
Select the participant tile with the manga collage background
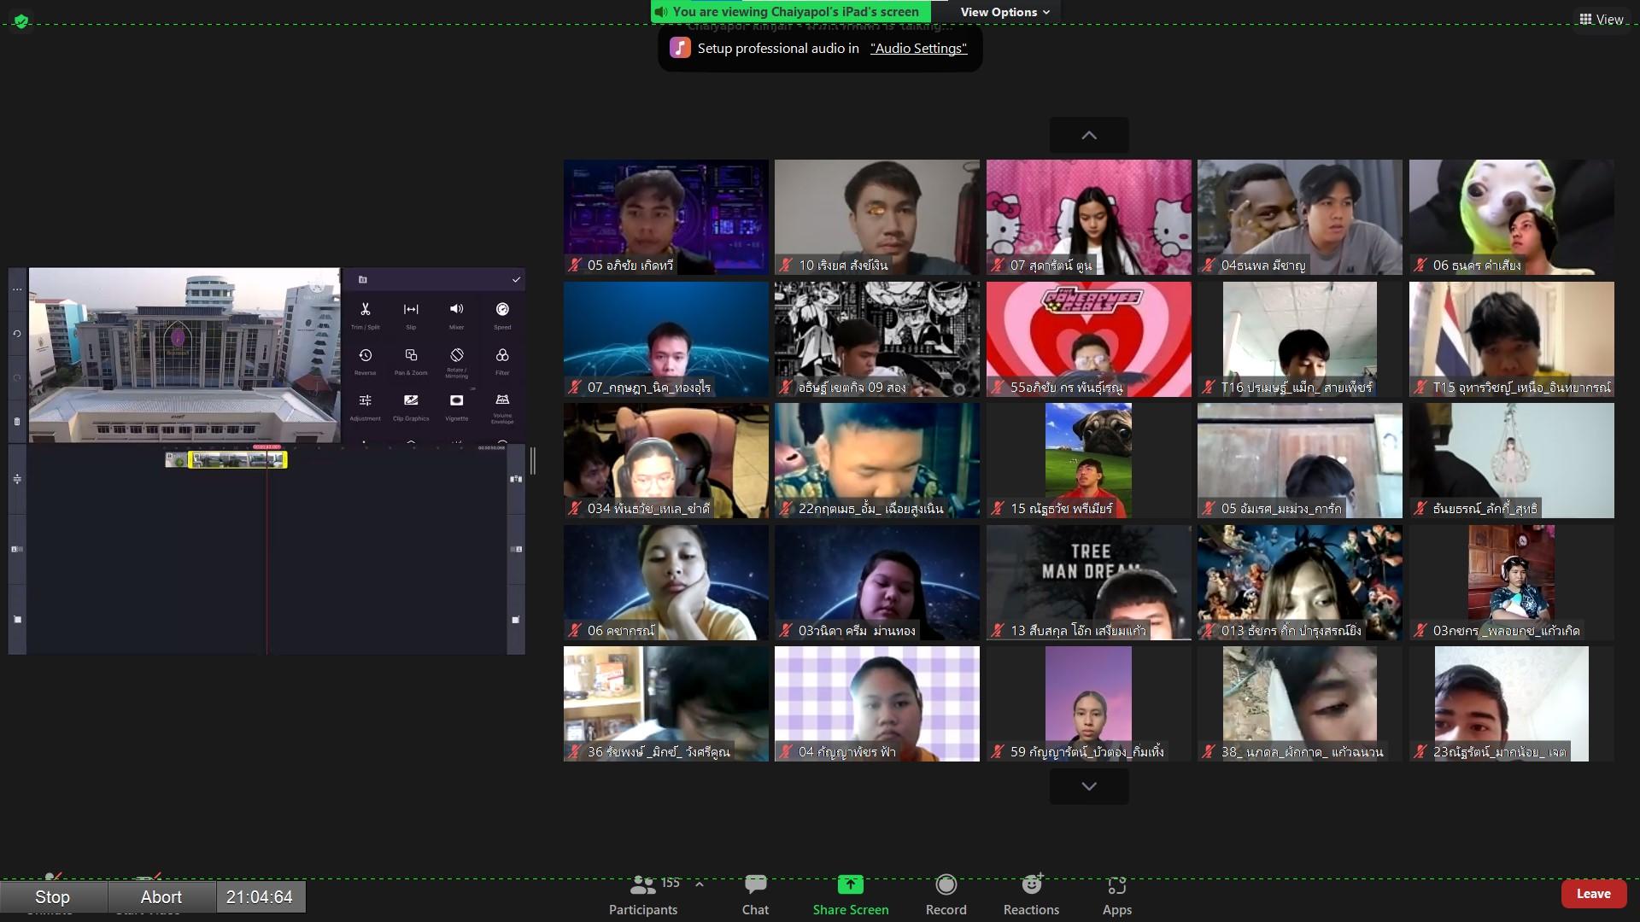(877, 339)
